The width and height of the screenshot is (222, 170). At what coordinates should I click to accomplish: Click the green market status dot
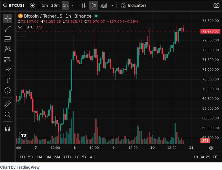(96, 16)
